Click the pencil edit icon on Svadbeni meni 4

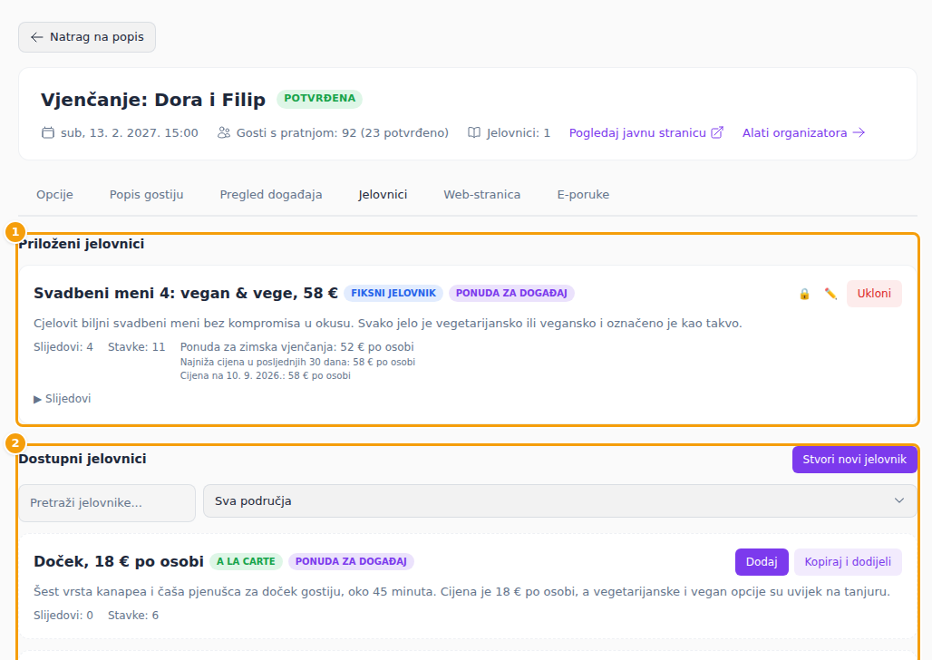pyautogui.click(x=830, y=294)
